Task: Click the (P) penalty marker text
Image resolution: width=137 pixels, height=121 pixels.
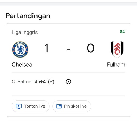Action: (x=51, y=82)
